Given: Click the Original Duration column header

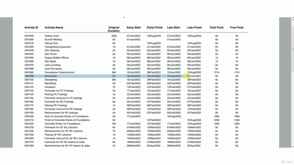Looking at the screenshot, I should pyautogui.click(x=113, y=29).
